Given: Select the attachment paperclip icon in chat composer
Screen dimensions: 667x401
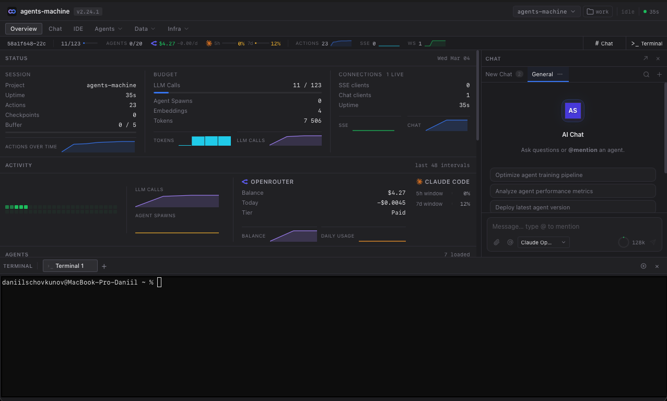Looking at the screenshot, I should [496, 242].
